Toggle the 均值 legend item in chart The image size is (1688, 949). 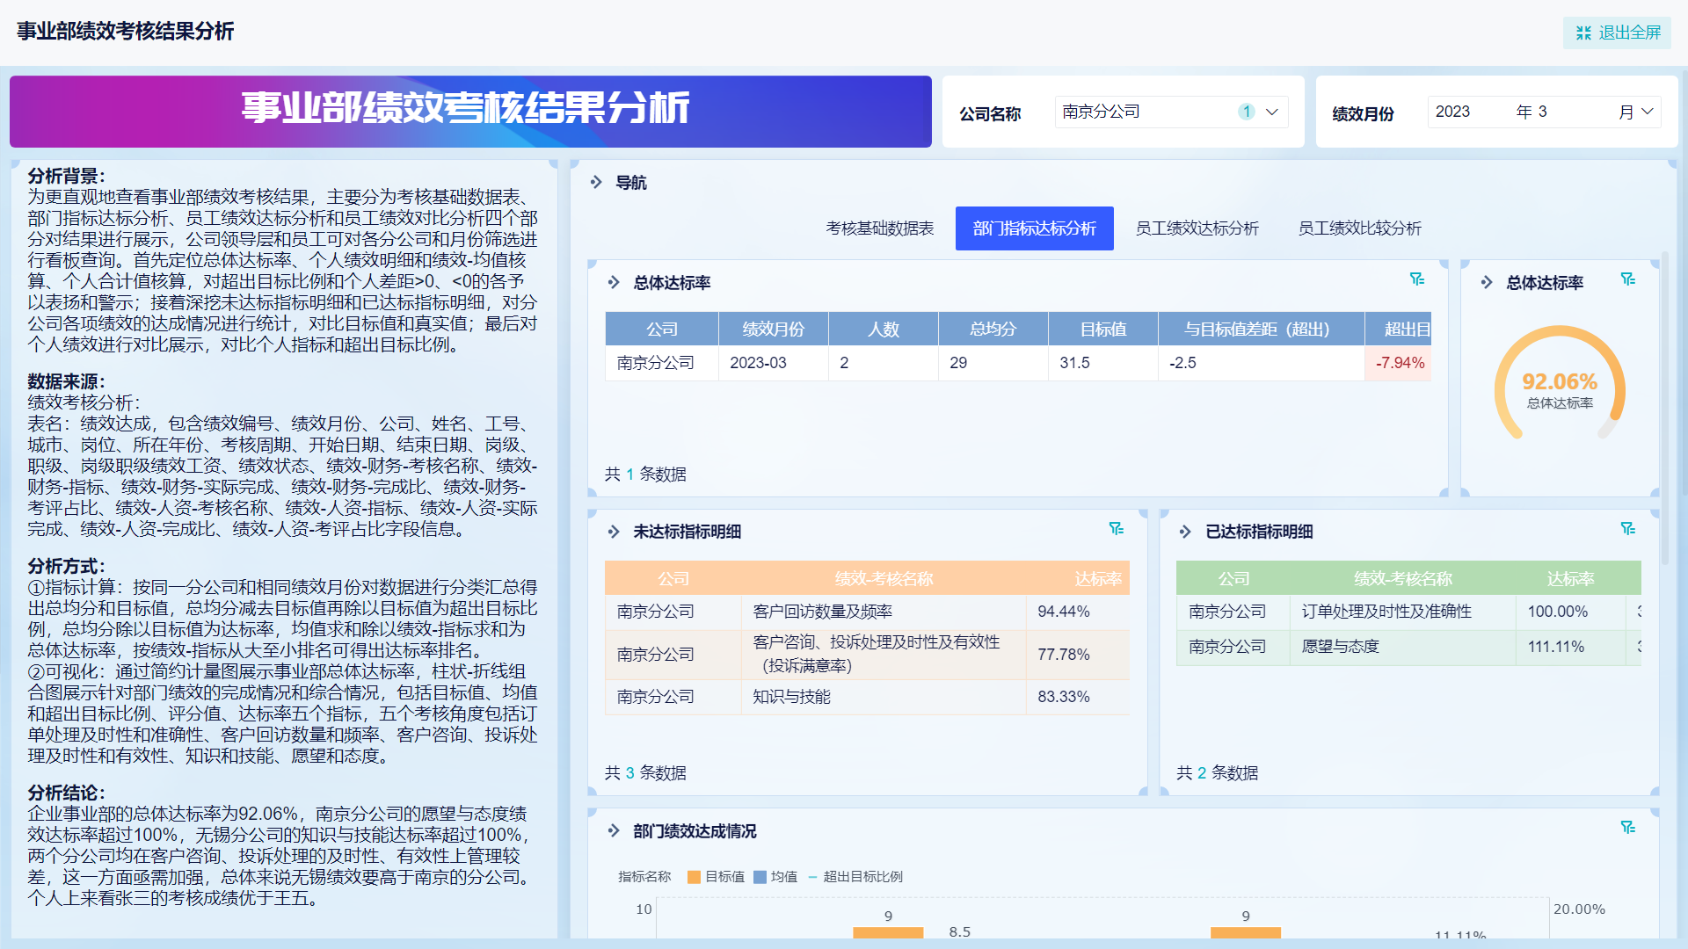pyautogui.click(x=775, y=877)
